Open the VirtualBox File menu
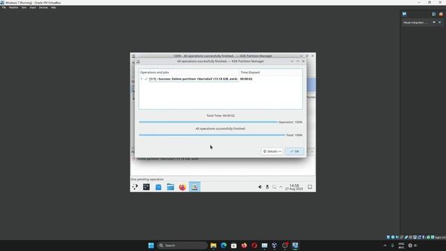Image resolution: width=446 pixels, height=251 pixels. [4, 8]
